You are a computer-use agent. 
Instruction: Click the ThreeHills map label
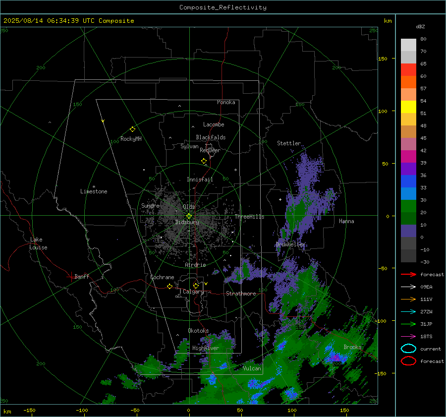(249, 217)
